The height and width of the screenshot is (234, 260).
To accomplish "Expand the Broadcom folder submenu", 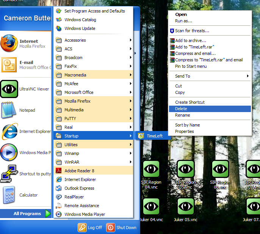I will tap(93, 58).
